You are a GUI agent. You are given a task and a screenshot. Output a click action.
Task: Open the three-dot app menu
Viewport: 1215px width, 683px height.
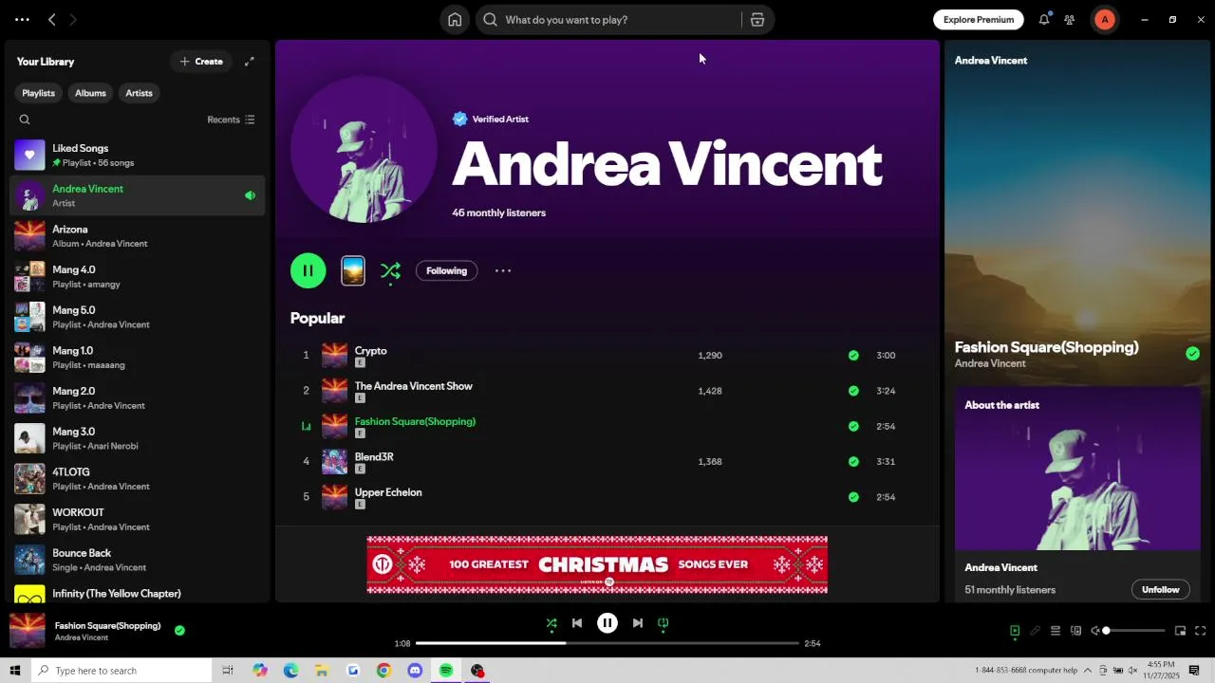(22, 20)
